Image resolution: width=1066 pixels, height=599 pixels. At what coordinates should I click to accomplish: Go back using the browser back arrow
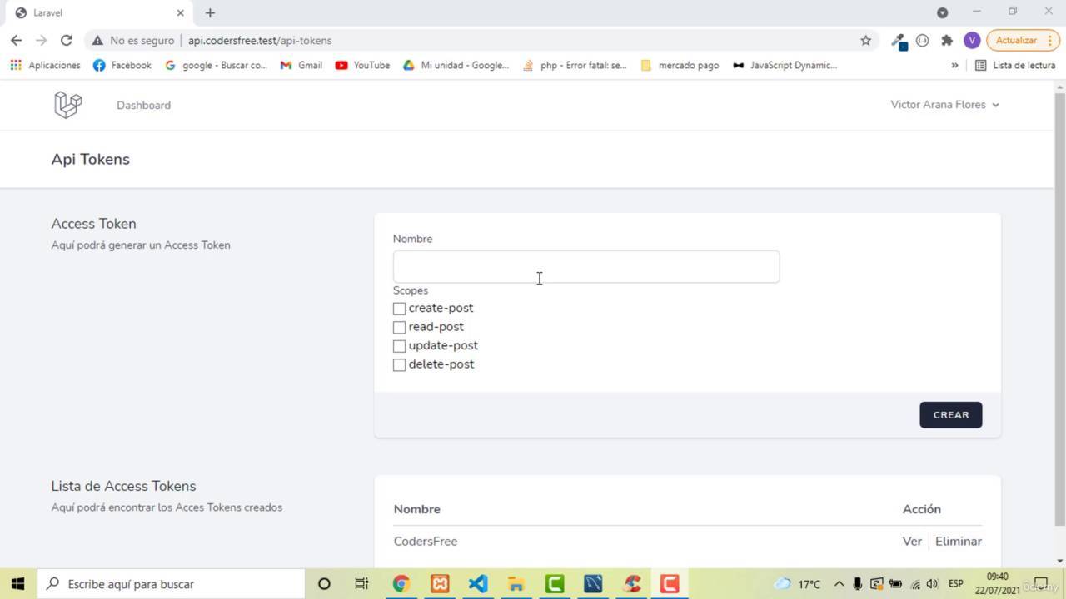[17, 40]
